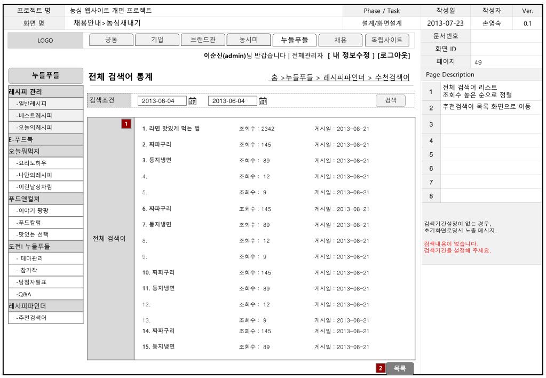Click search term 2. 짜파구리

point(156,144)
